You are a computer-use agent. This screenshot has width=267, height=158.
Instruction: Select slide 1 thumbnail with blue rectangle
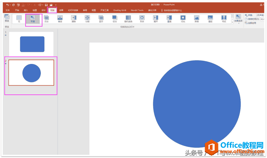[32, 44]
